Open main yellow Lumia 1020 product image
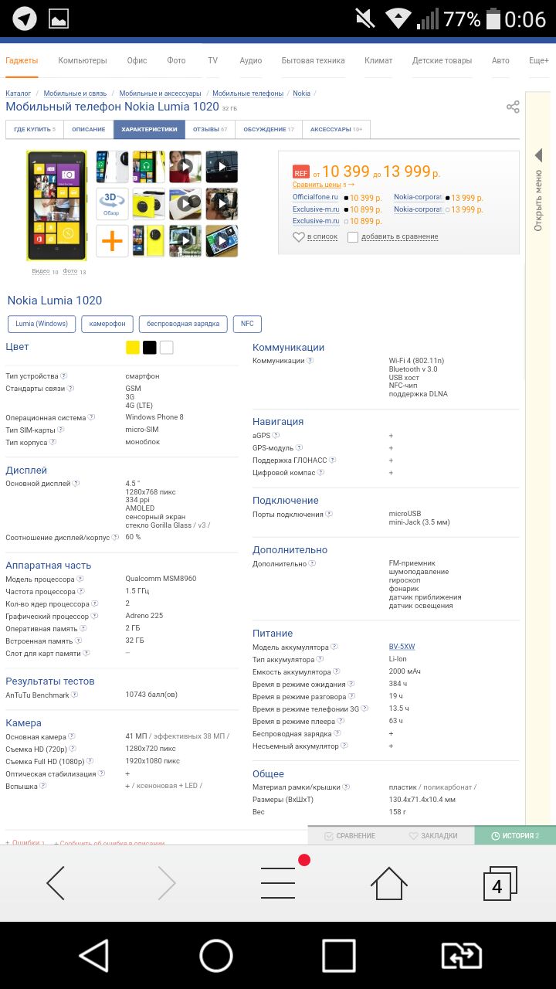Image resolution: width=556 pixels, height=989 pixels. [57, 206]
